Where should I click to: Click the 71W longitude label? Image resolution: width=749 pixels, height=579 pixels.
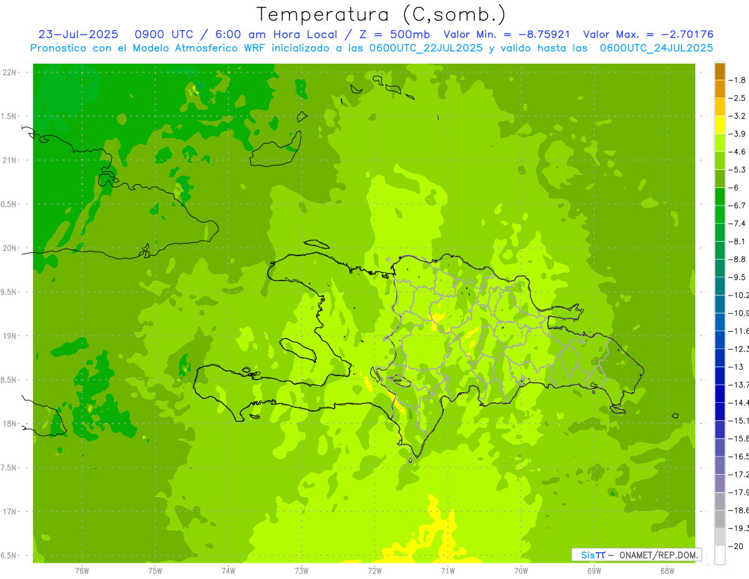tap(448, 571)
